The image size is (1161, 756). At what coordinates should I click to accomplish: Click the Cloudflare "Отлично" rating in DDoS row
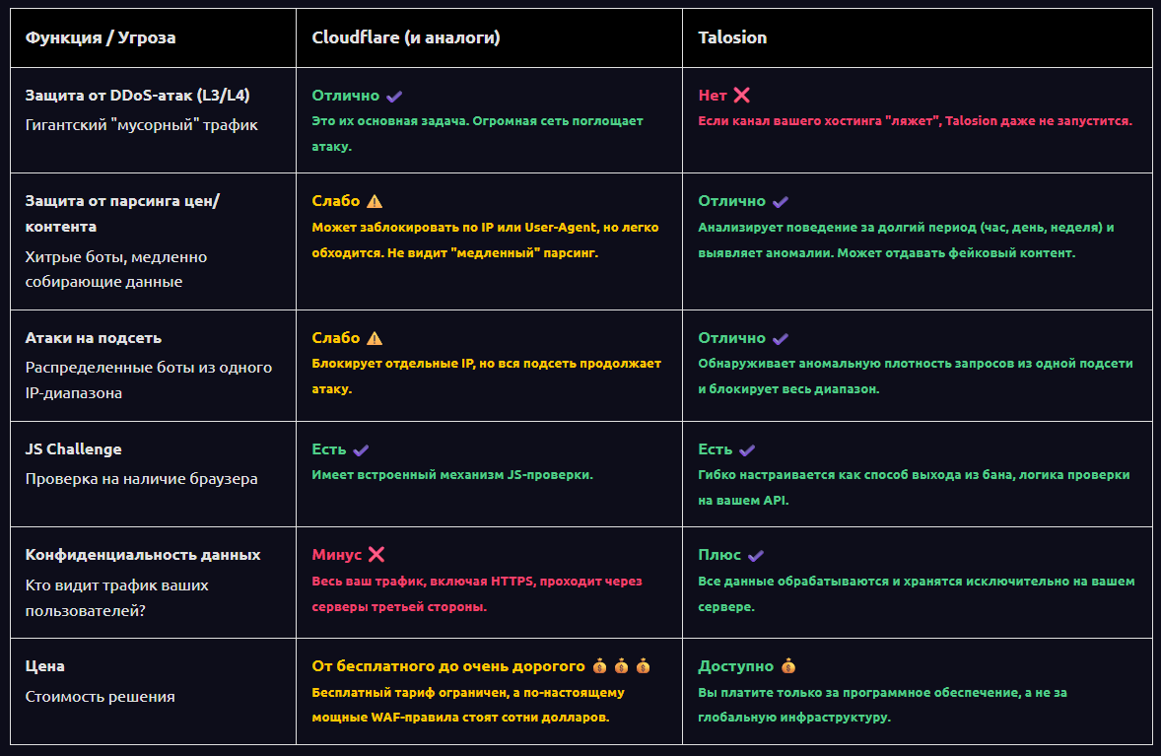346,96
